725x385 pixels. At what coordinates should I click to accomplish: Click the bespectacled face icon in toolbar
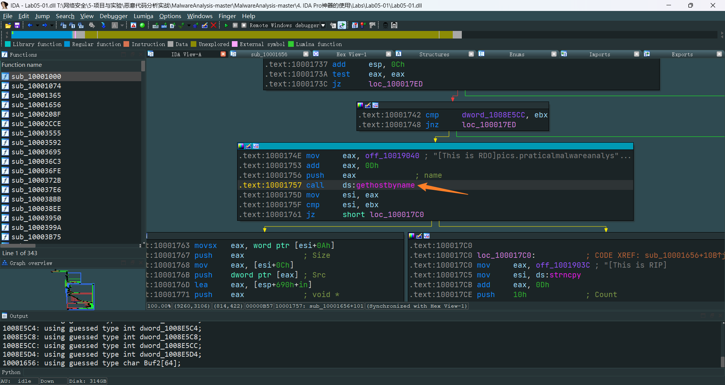[394, 25]
